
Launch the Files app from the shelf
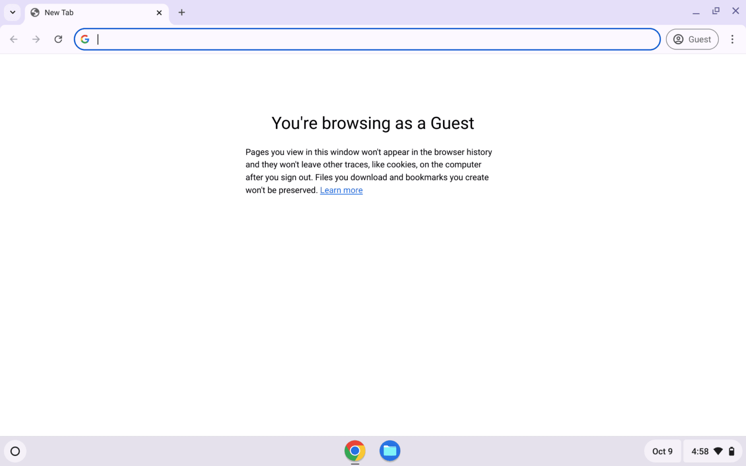click(390, 451)
